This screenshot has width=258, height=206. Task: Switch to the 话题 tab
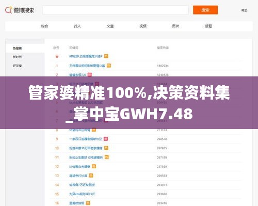point(208,26)
